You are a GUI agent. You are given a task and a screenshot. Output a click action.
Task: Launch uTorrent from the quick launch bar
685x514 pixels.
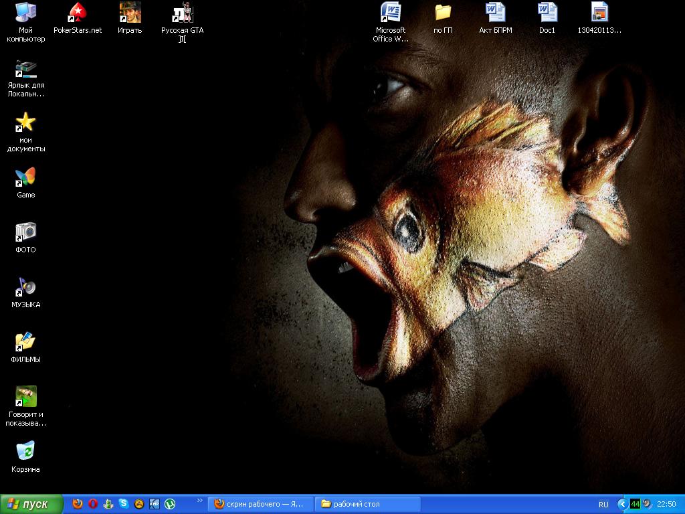point(170,504)
